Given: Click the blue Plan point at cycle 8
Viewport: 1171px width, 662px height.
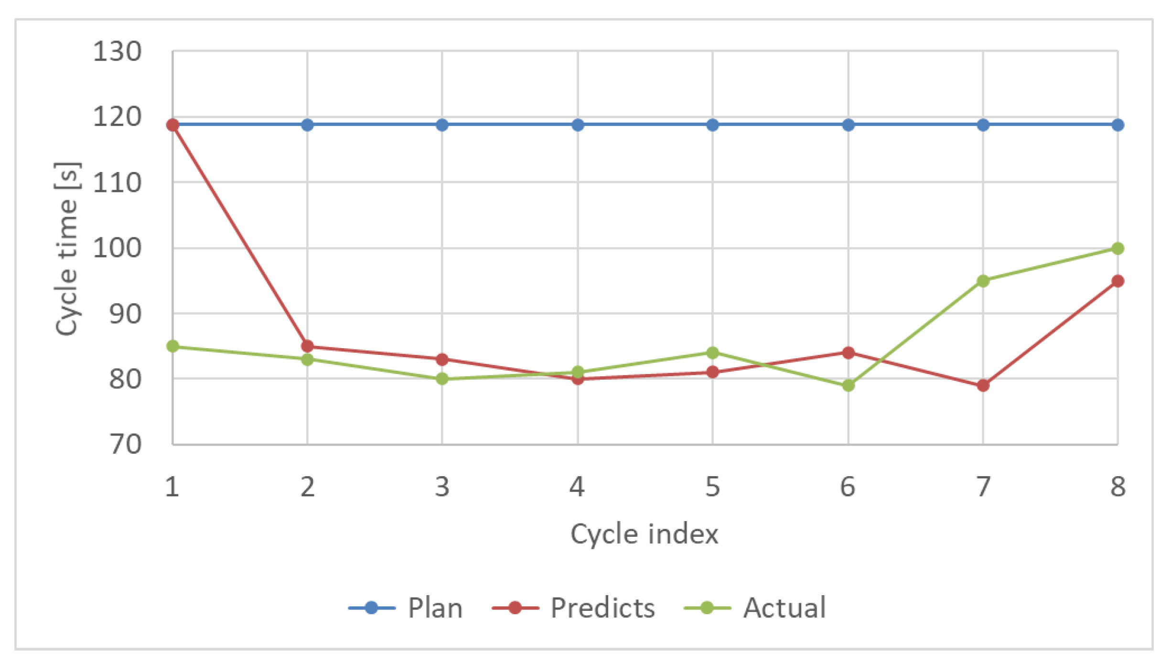Looking at the screenshot, I should [x=1117, y=125].
